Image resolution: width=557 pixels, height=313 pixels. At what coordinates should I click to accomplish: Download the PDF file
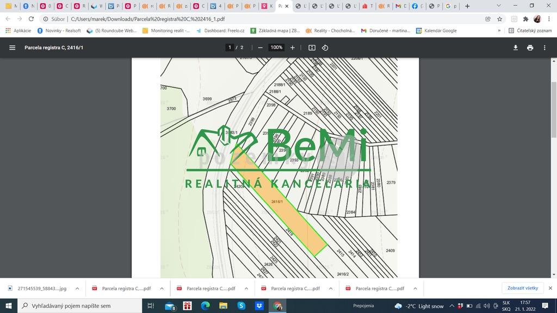coord(516,48)
